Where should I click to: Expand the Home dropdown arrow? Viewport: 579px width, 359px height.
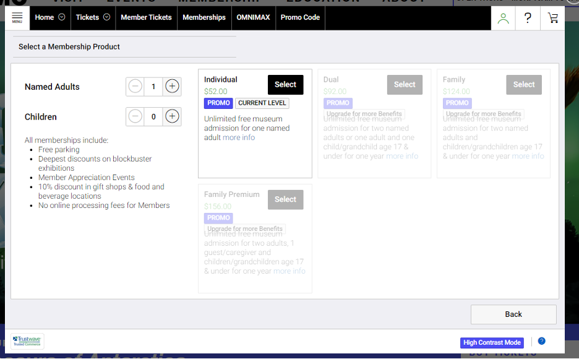[62, 17]
